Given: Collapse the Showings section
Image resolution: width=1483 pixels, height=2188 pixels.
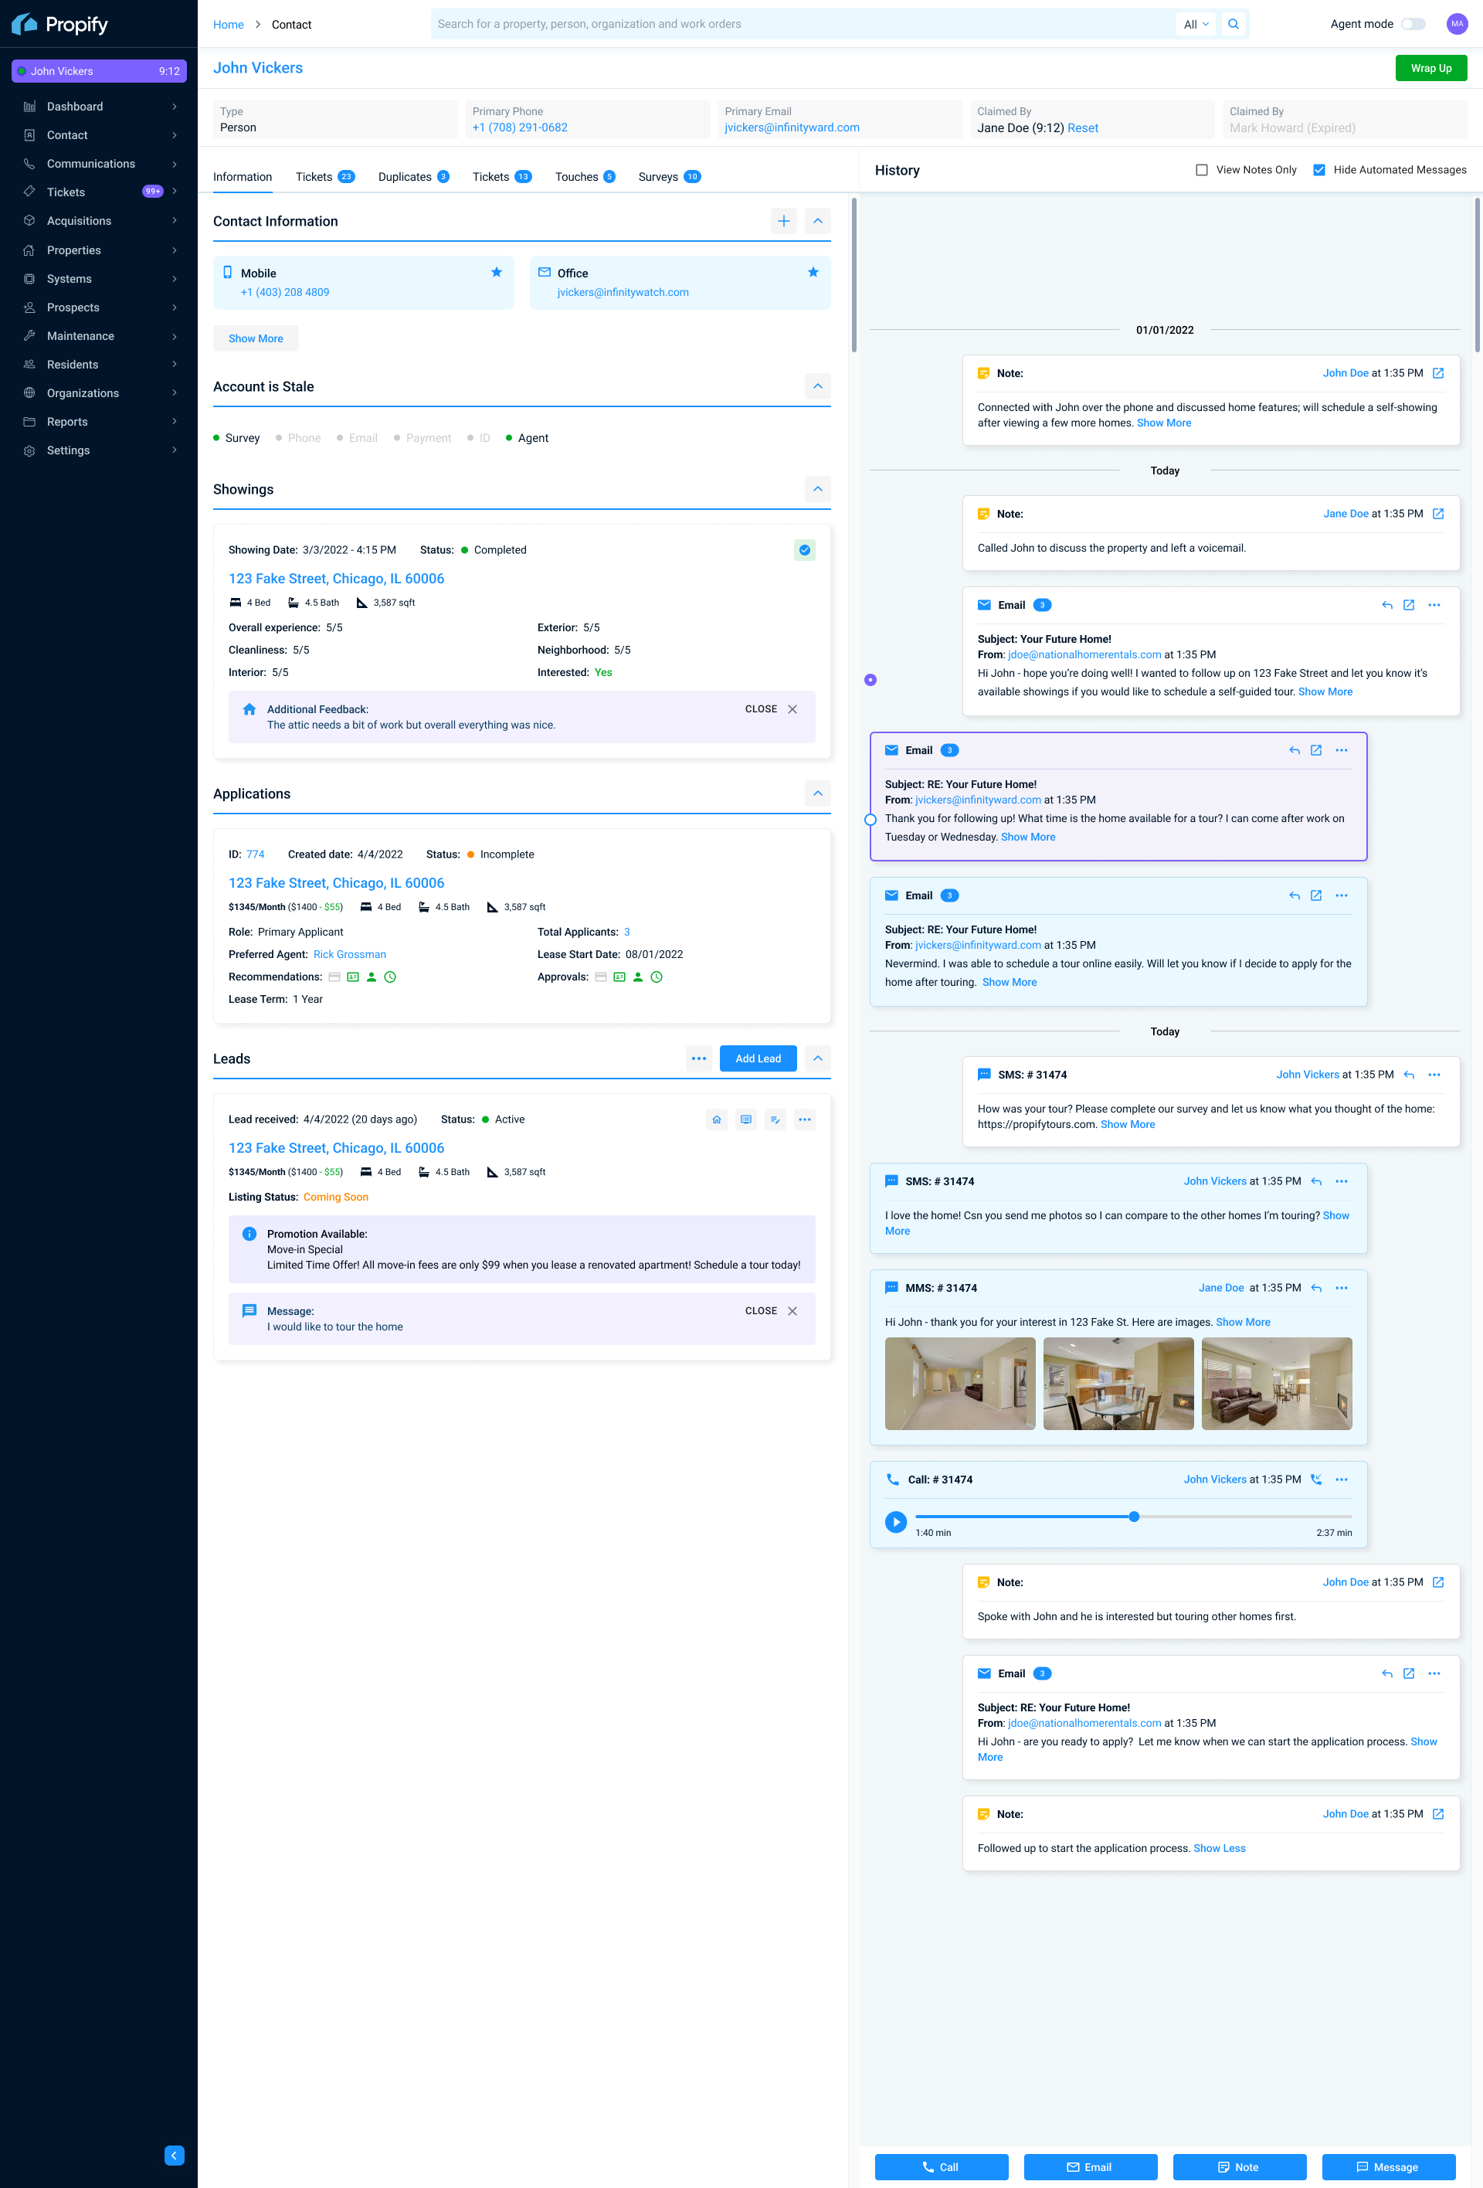Looking at the screenshot, I should tap(816, 490).
